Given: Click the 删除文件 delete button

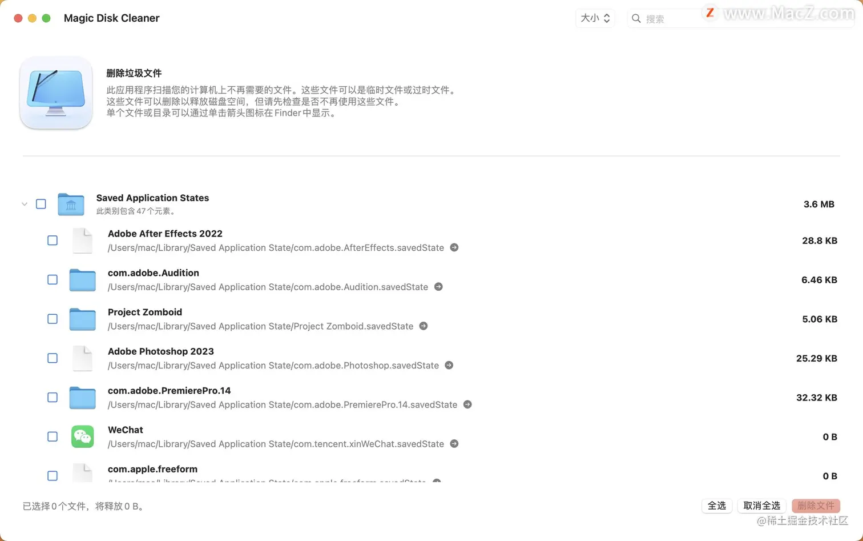Looking at the screenshot, I should [x=816, y=506].
